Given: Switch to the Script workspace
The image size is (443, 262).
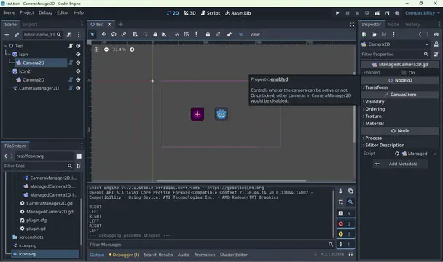Looking at the screenshot, I should pyautogui.click(x=211, y=13).
